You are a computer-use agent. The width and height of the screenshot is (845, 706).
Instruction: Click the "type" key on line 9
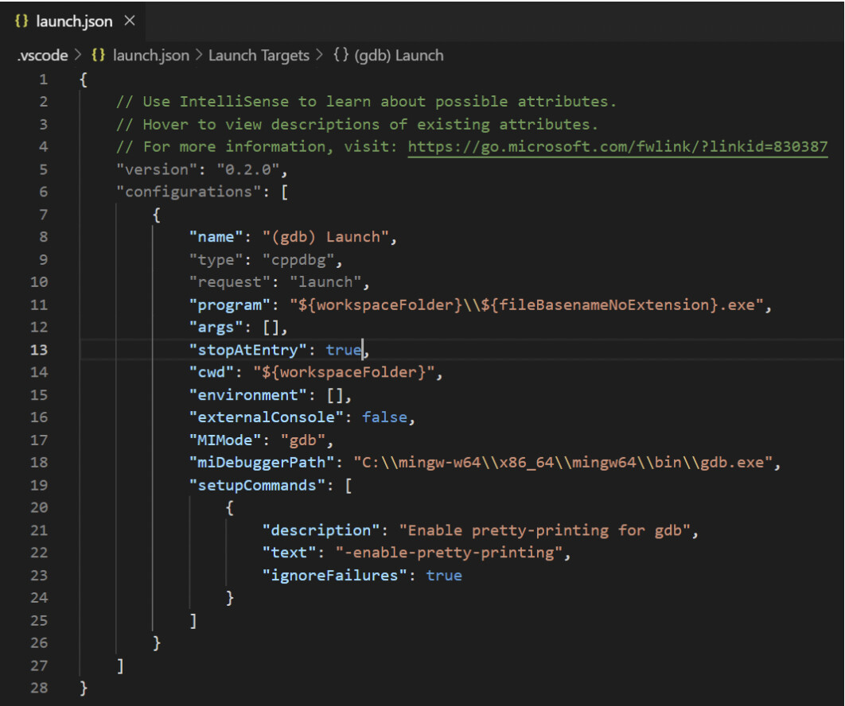coord(216,260)
